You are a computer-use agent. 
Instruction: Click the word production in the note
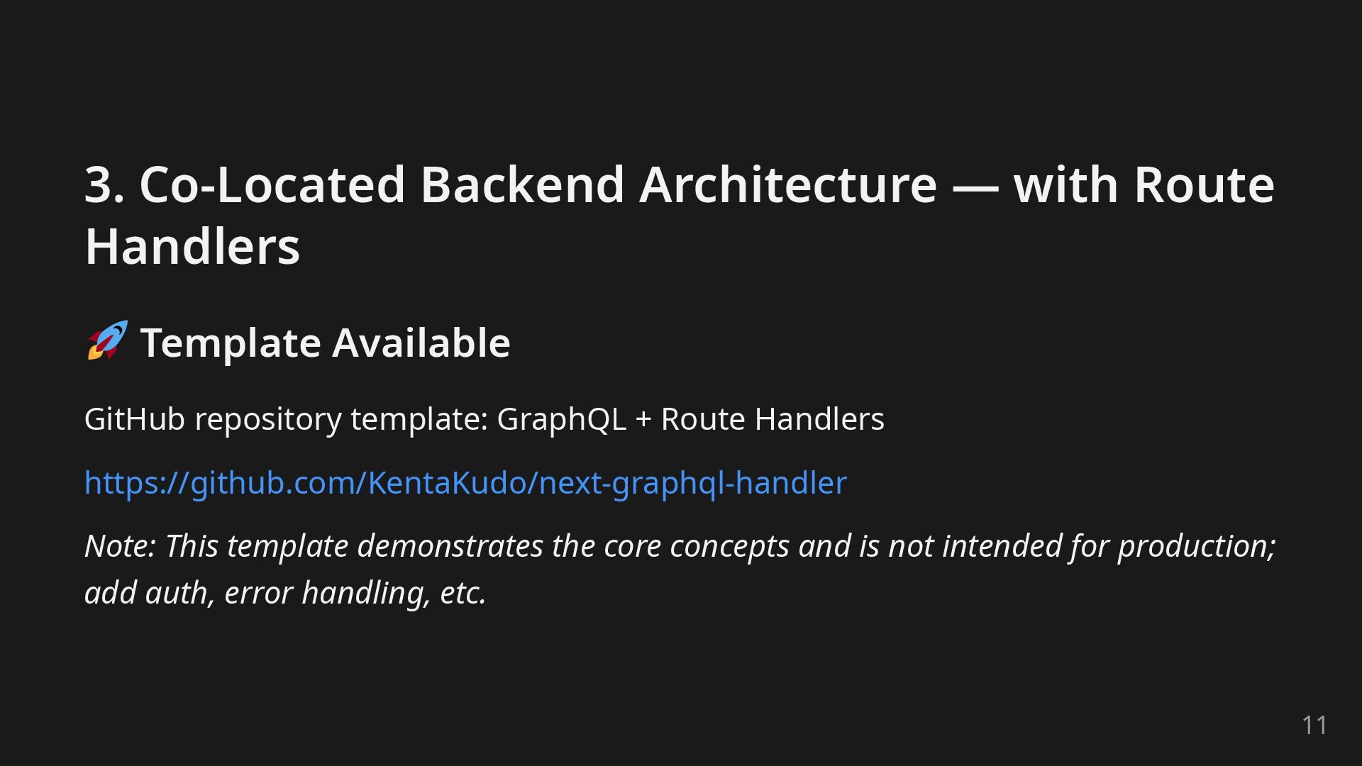(1197, 548)
